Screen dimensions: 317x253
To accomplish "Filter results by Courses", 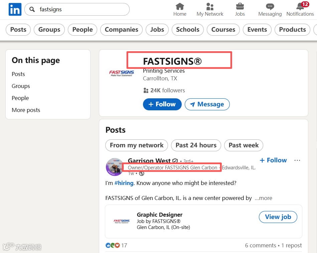I will pos(223,30).
